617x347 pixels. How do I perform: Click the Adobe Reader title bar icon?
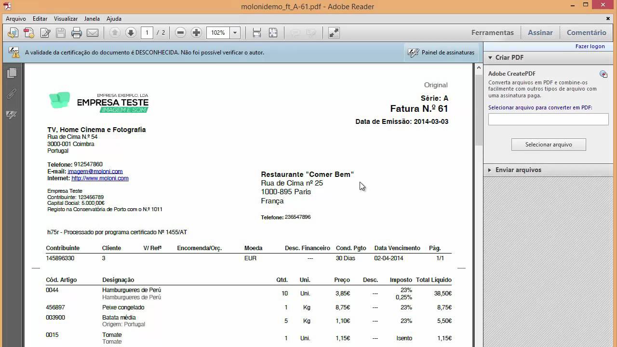coord(7,6)
